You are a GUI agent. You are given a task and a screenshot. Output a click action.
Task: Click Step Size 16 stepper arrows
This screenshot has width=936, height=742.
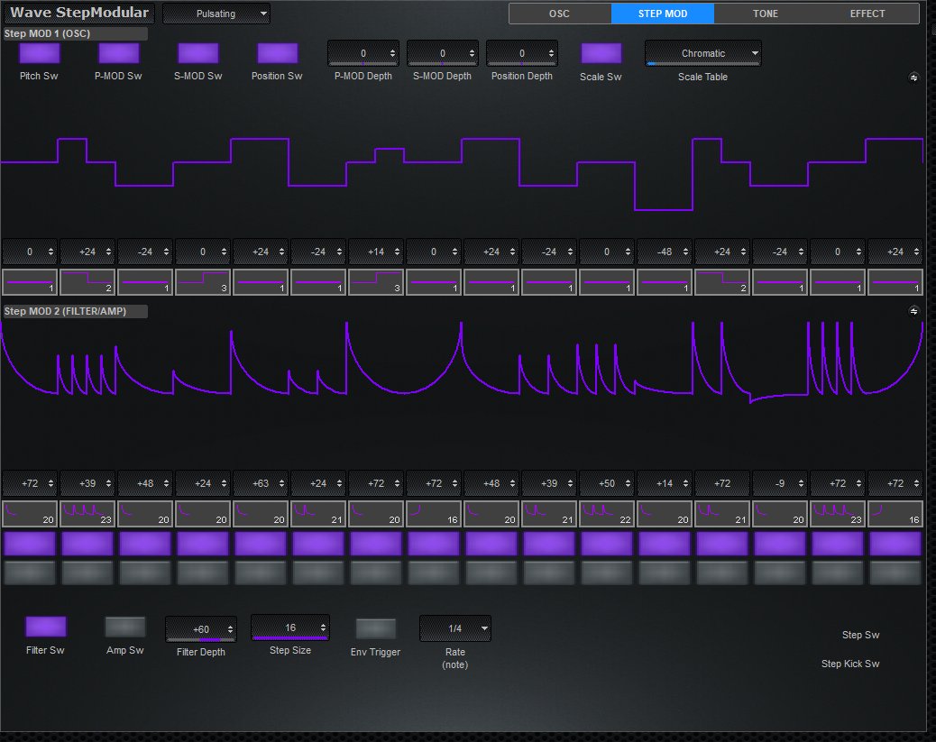click(323, 627)
